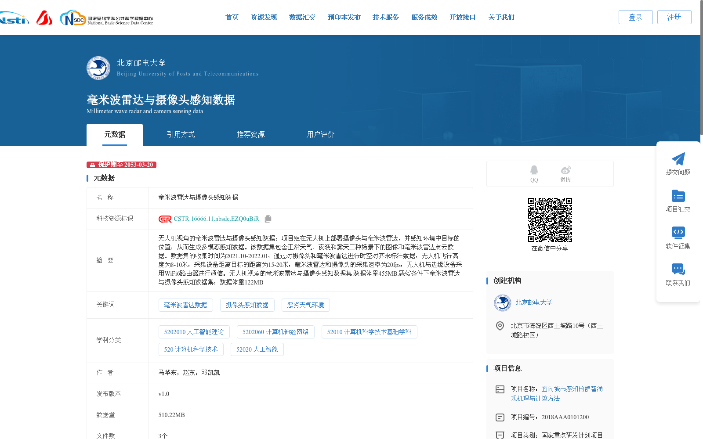Click data size value 510.22MB
The width and height of the screenshot is (703, 439).
pos(172,415)
